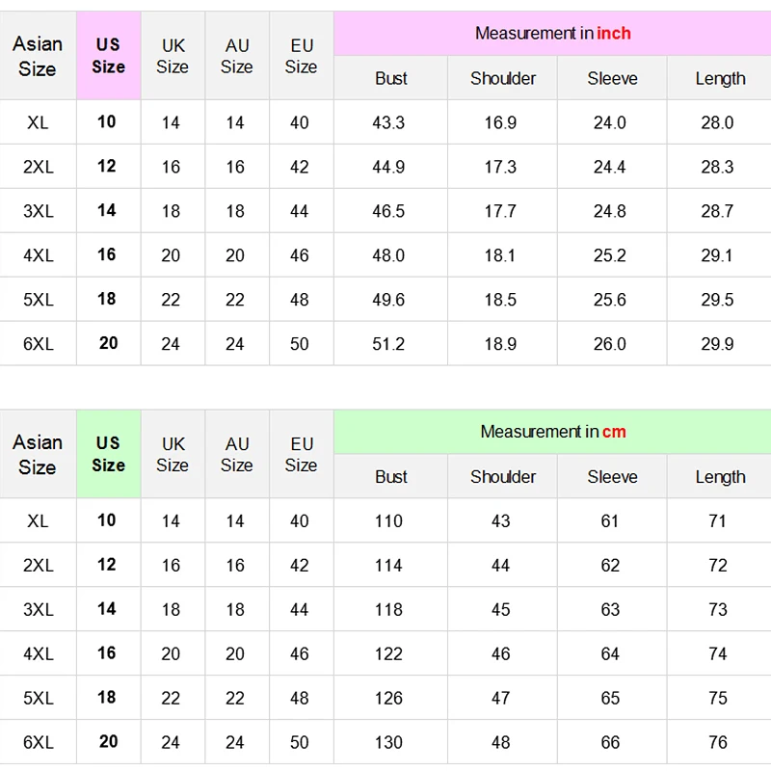This screenshot has width=771, height=771.
Task: Select the 'Measurement in cm' header
Action: click(552, 432)
